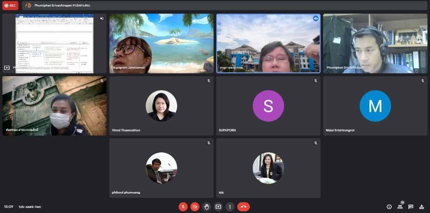430x213 pixels.
Task: Select the shared presentation screen tile
Action: 54,43
